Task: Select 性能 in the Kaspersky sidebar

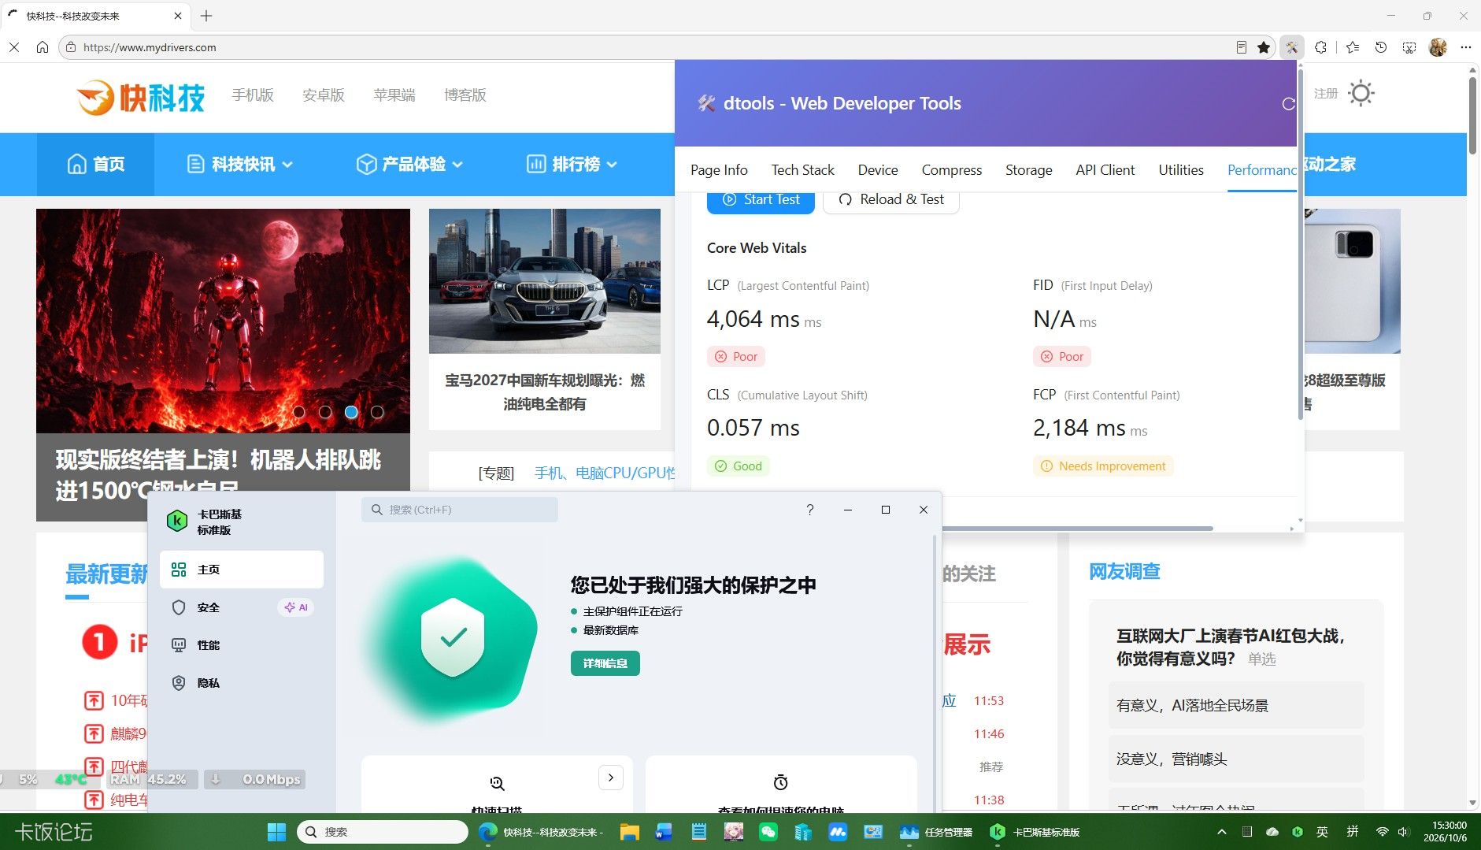Action: click(242, 645)
